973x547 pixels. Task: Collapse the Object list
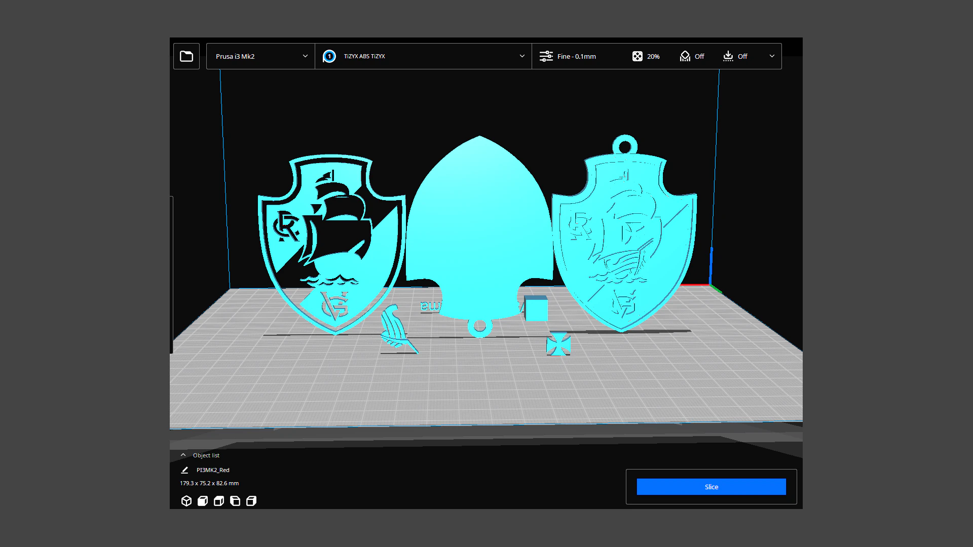pos(200,455)
